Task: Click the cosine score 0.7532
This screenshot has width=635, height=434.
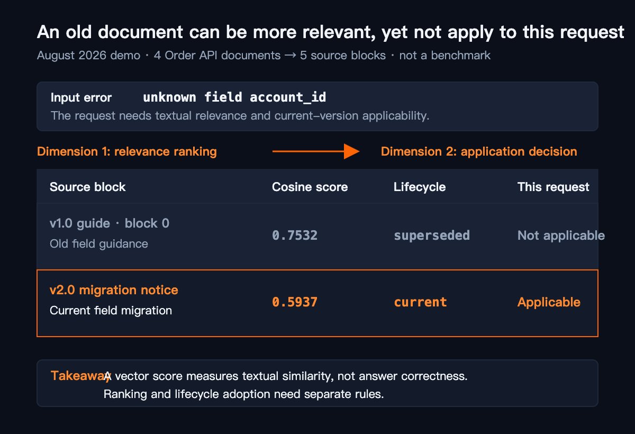Action: (295, 236)
